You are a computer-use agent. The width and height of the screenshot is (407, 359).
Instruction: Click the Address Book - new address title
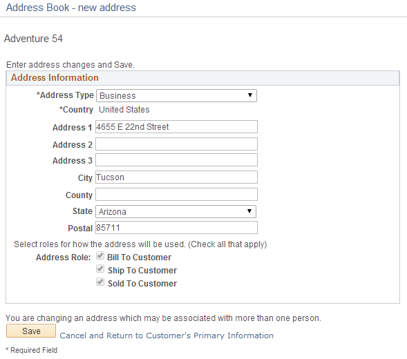click(71, 8)
